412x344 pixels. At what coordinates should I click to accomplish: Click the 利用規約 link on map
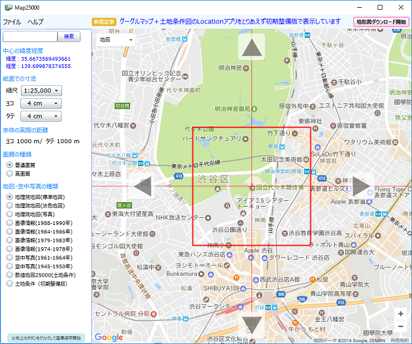click(400, 341)
